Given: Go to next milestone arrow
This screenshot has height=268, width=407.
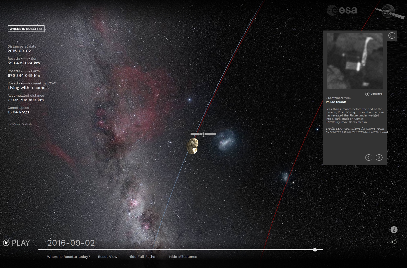Looking at the screenshot, I should tap(379, 158).
